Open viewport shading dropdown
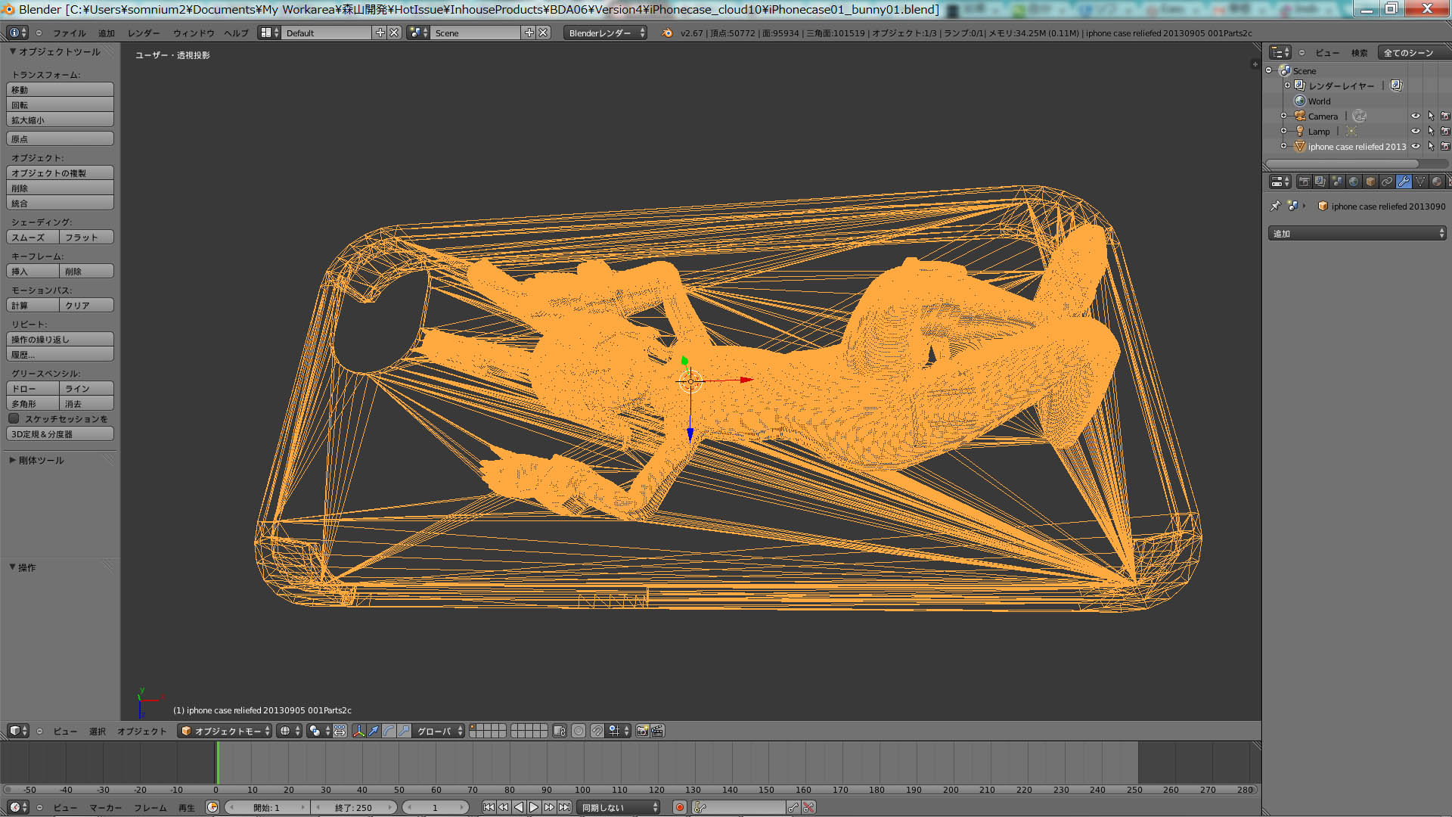The image size is (1452, 817). [289, 731]
